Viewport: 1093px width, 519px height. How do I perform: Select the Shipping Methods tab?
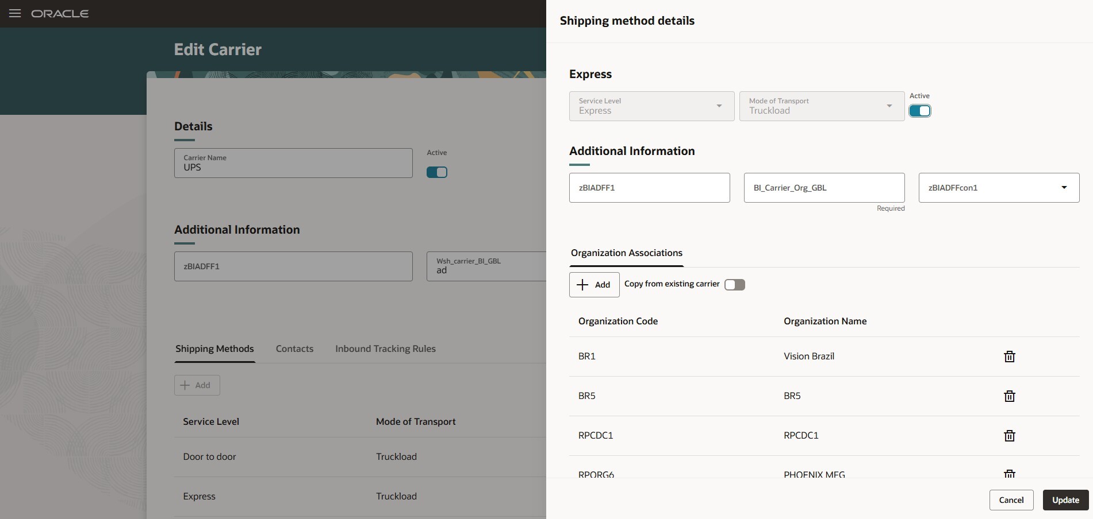click(214, 349)
